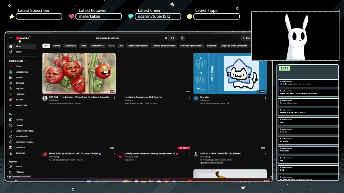The height and width of the screenshot is (193, 344).
Task: Open Tu canal icon in sidebar
Action: (11, 120)
